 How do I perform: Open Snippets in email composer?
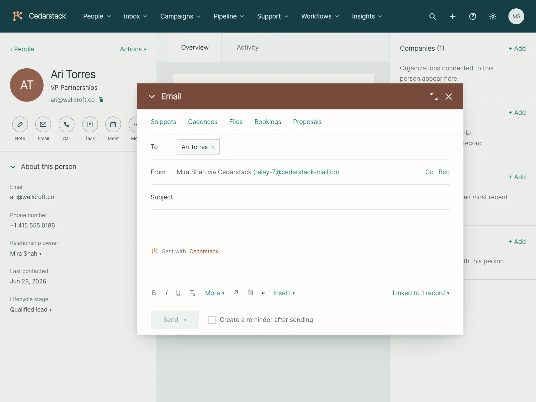click(x=163, y=122)
